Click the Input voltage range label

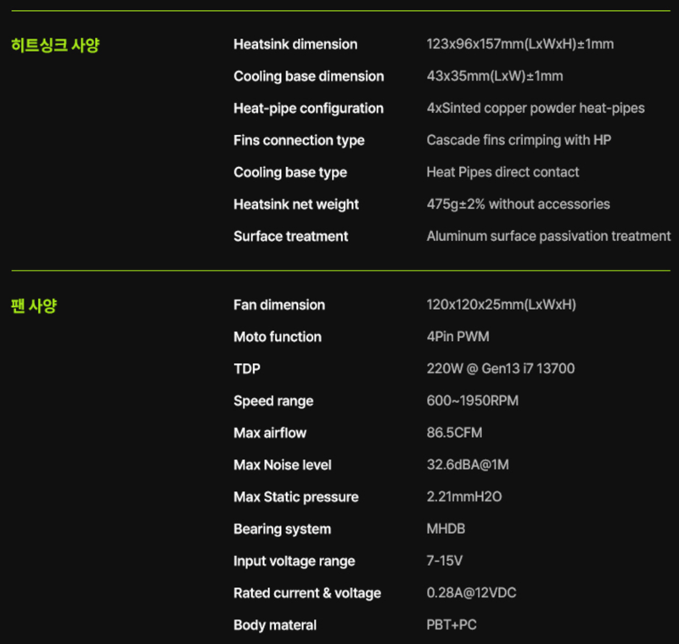click(x=295, y=561)
